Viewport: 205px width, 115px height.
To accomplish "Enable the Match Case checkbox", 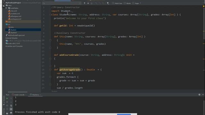I will 113,3.
